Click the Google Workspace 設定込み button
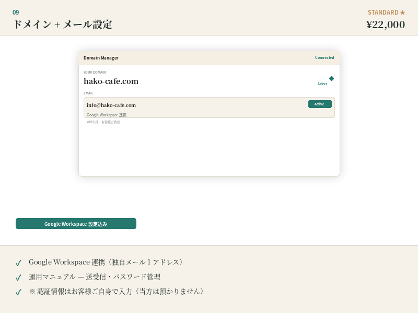This screenshot has width=418, height=313. pyautogui.click(x=76, y=224)
